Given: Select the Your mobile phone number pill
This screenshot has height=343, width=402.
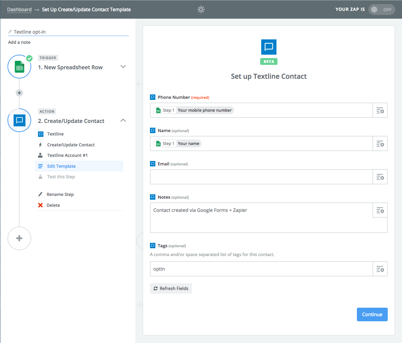Looking at the screenshot, I should 194,110.
